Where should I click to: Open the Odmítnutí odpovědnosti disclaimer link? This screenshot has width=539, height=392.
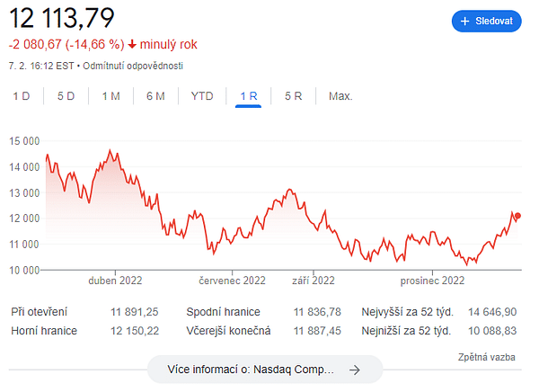click(x=133, y=66)
